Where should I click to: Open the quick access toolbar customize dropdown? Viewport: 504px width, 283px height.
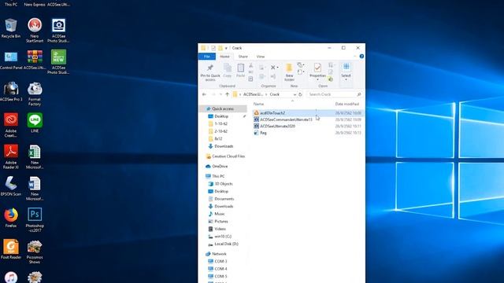(x=226, y=48)
